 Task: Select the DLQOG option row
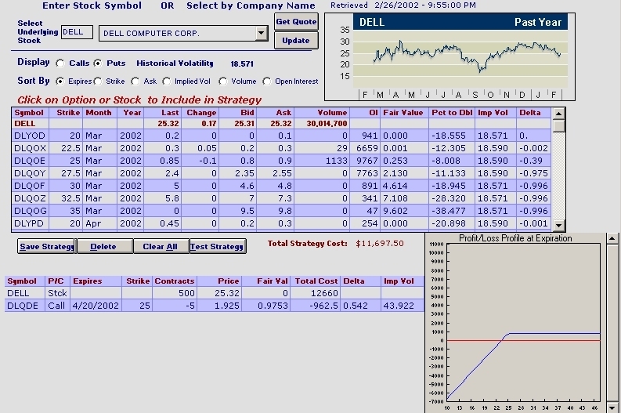281,211
